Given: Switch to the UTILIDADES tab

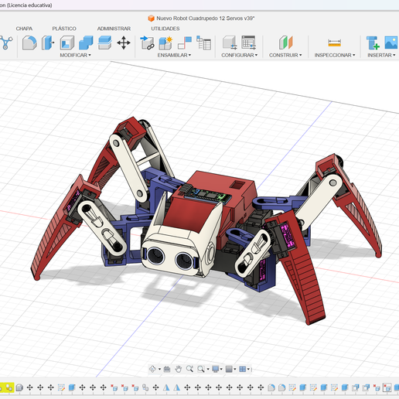Looking at the screenshot, I should 165,29.
